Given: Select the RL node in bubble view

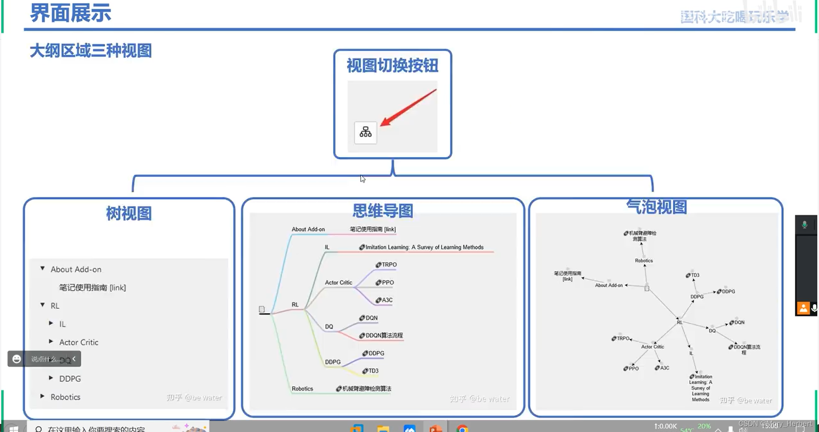Looking at the screenshot, I should point(680,322).
